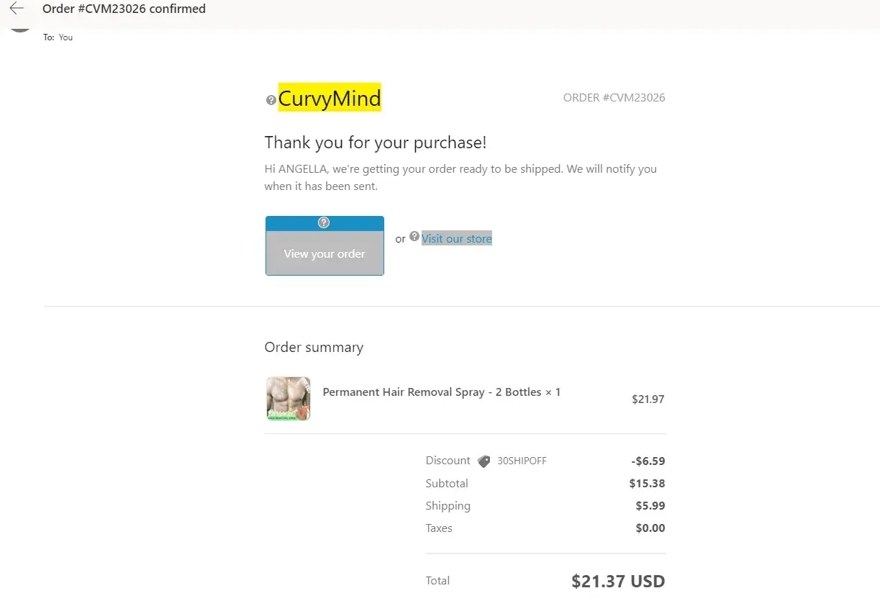Click question mark icon before Visit our store
This screenshot has width=880, height=601.
(x=414, y=236)
